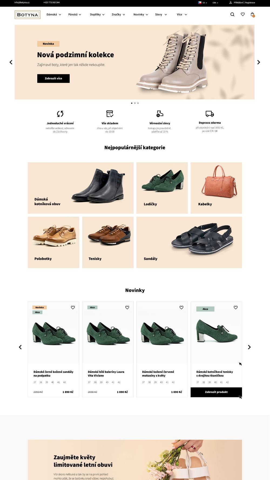
Task: Open the Slevy navigation menu
Action: (x=161, y=15)
